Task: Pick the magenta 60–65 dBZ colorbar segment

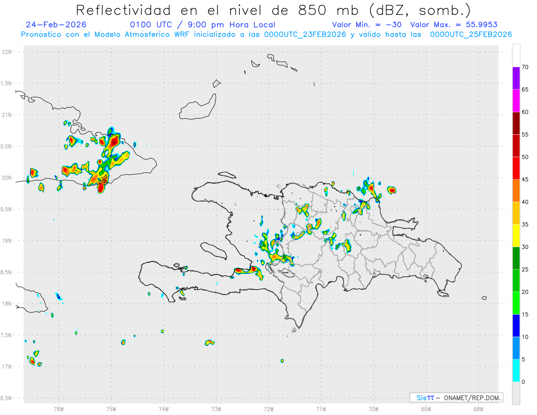Action: pos(516,101)
